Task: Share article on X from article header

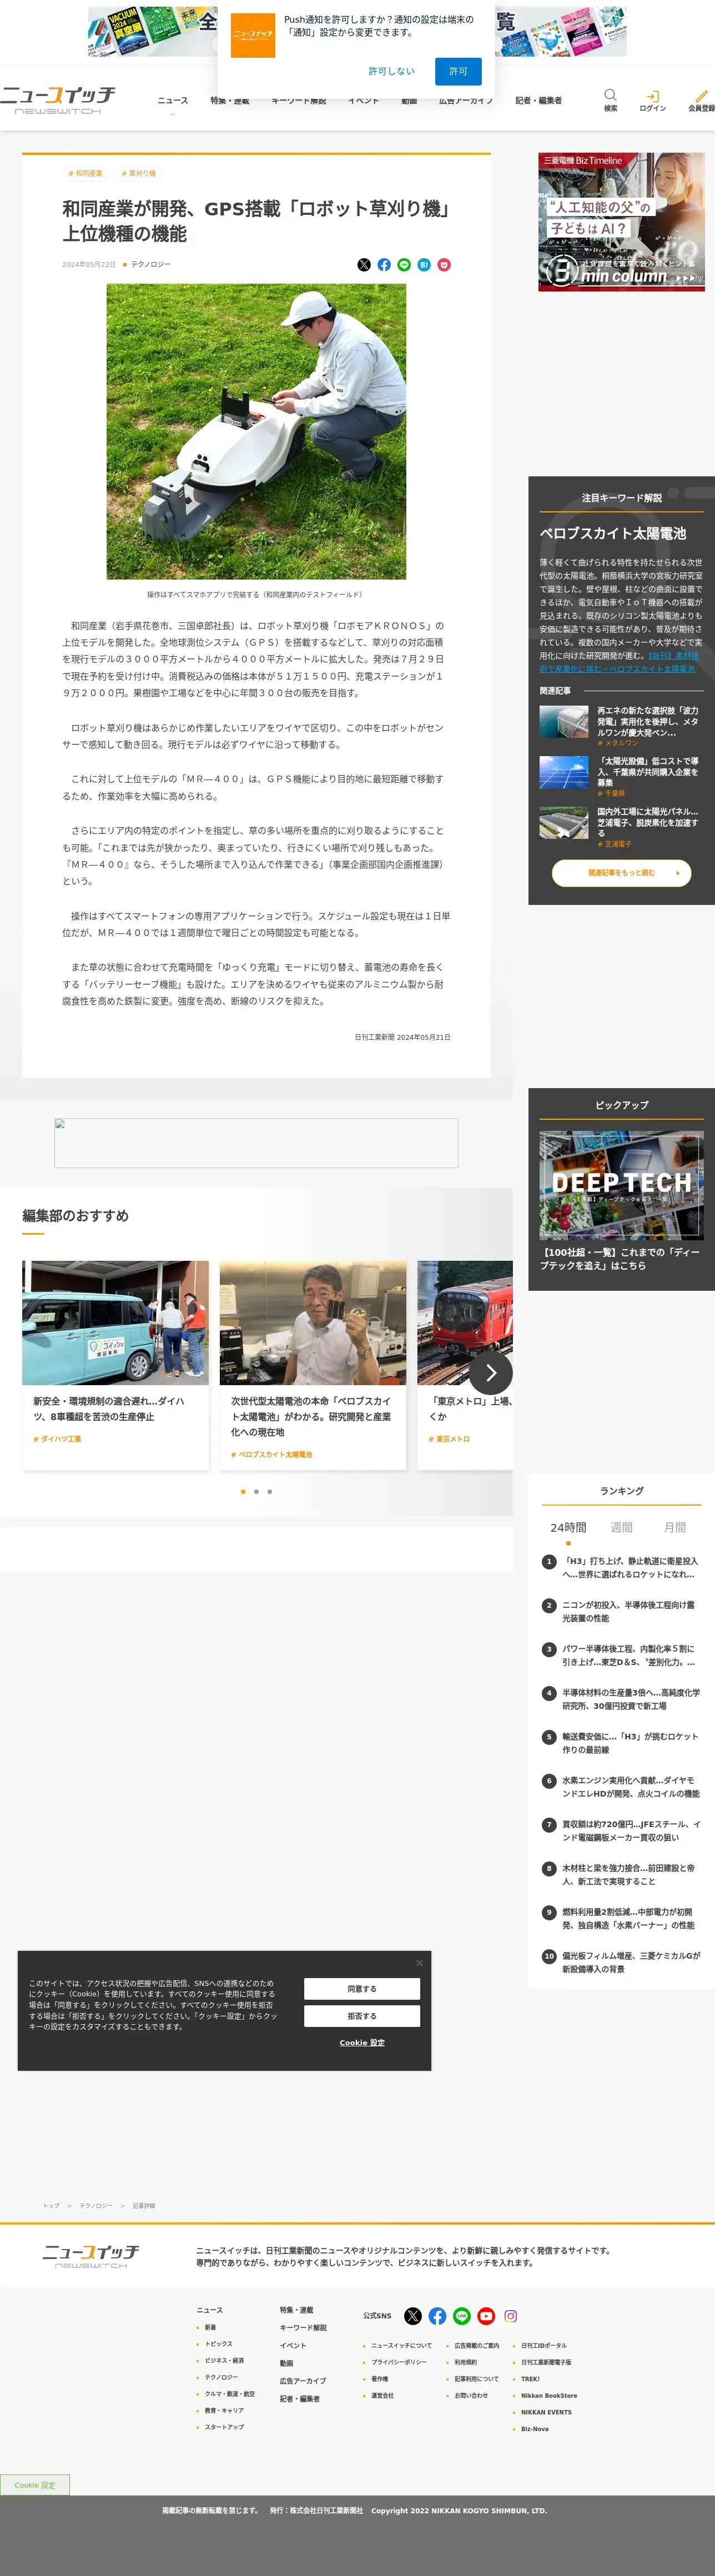Action: [x=364, y=265]
